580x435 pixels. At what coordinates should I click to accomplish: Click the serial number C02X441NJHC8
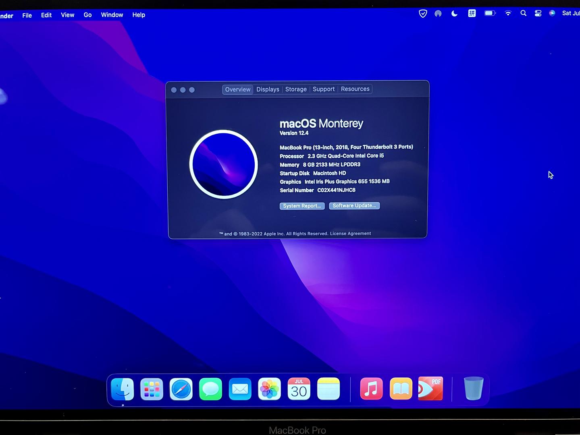coord(336,190)
